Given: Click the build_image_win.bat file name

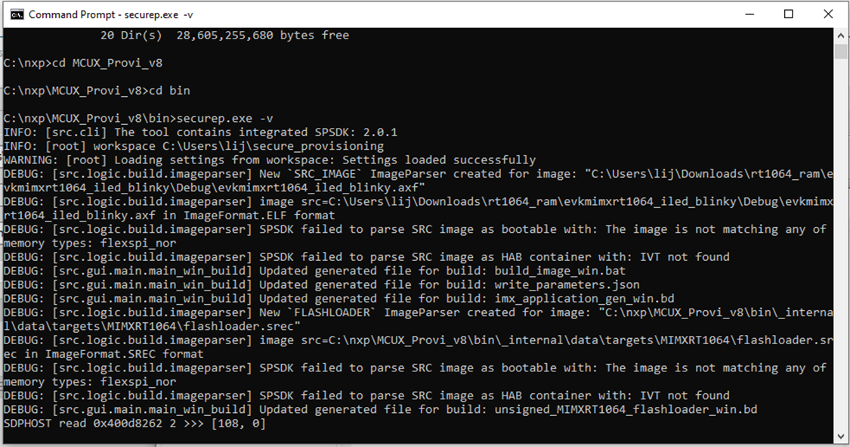Looking at the screenshot, I should [x=560, y=270].
